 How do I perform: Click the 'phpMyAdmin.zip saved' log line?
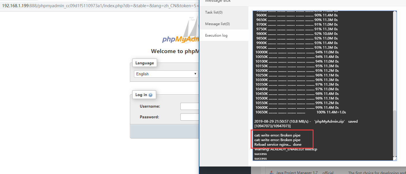[x=306, y=121]
